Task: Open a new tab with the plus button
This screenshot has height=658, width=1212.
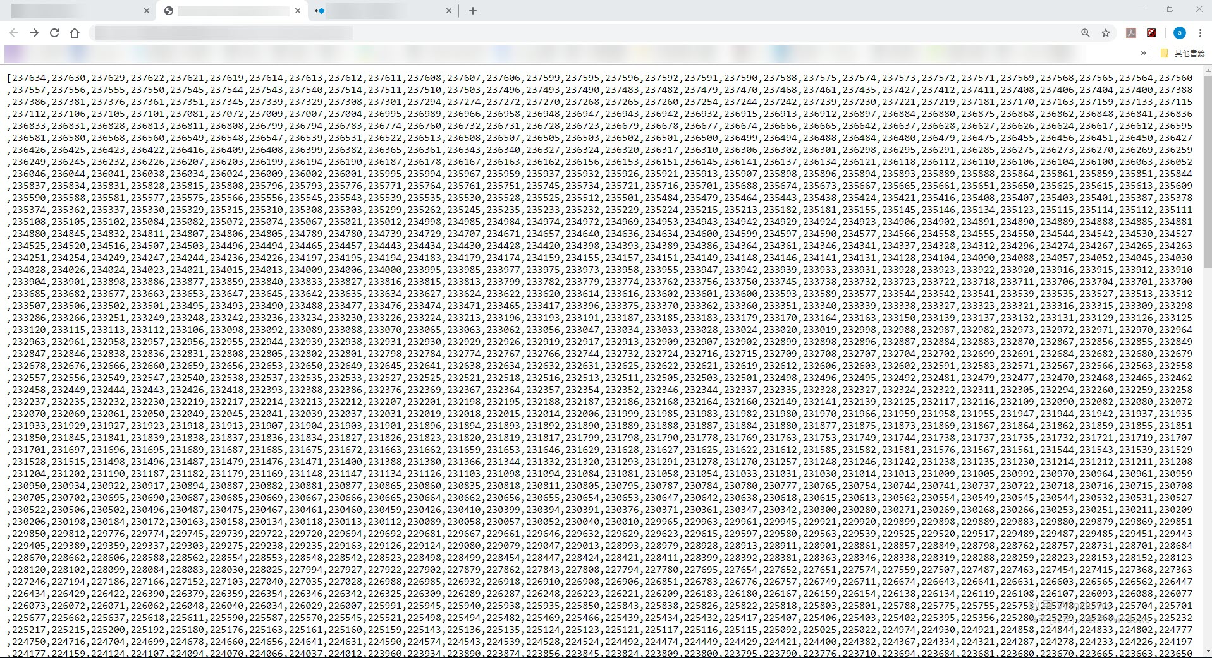Action: (x=473, y=11)
